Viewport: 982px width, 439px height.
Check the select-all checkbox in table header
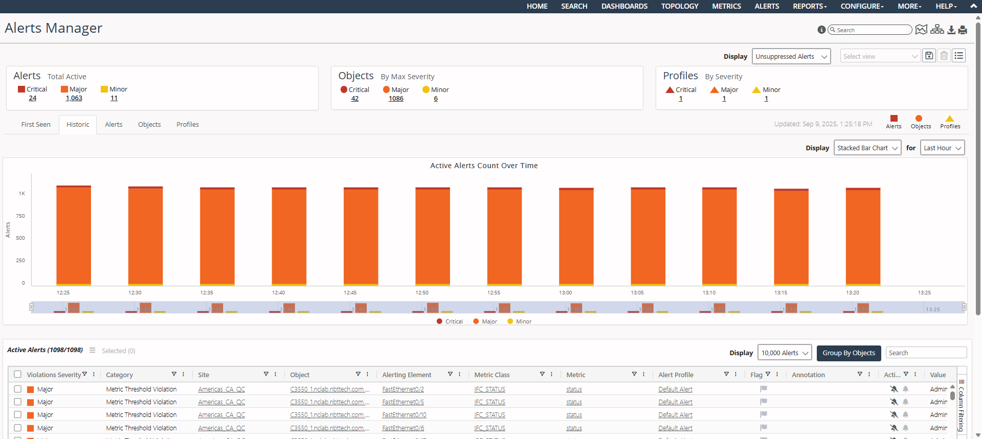coord(18,374)
